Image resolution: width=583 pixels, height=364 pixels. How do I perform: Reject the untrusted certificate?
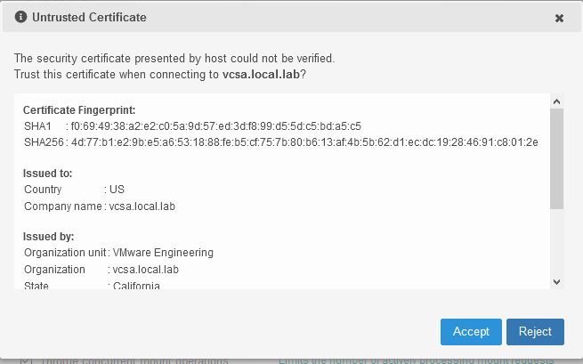coord(535,332)
